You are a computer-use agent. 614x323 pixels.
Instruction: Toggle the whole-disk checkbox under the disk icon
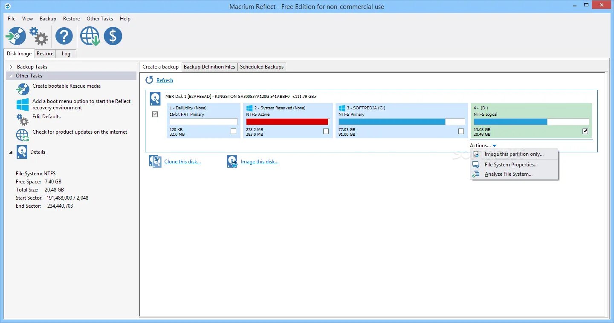tap(155, 114)
